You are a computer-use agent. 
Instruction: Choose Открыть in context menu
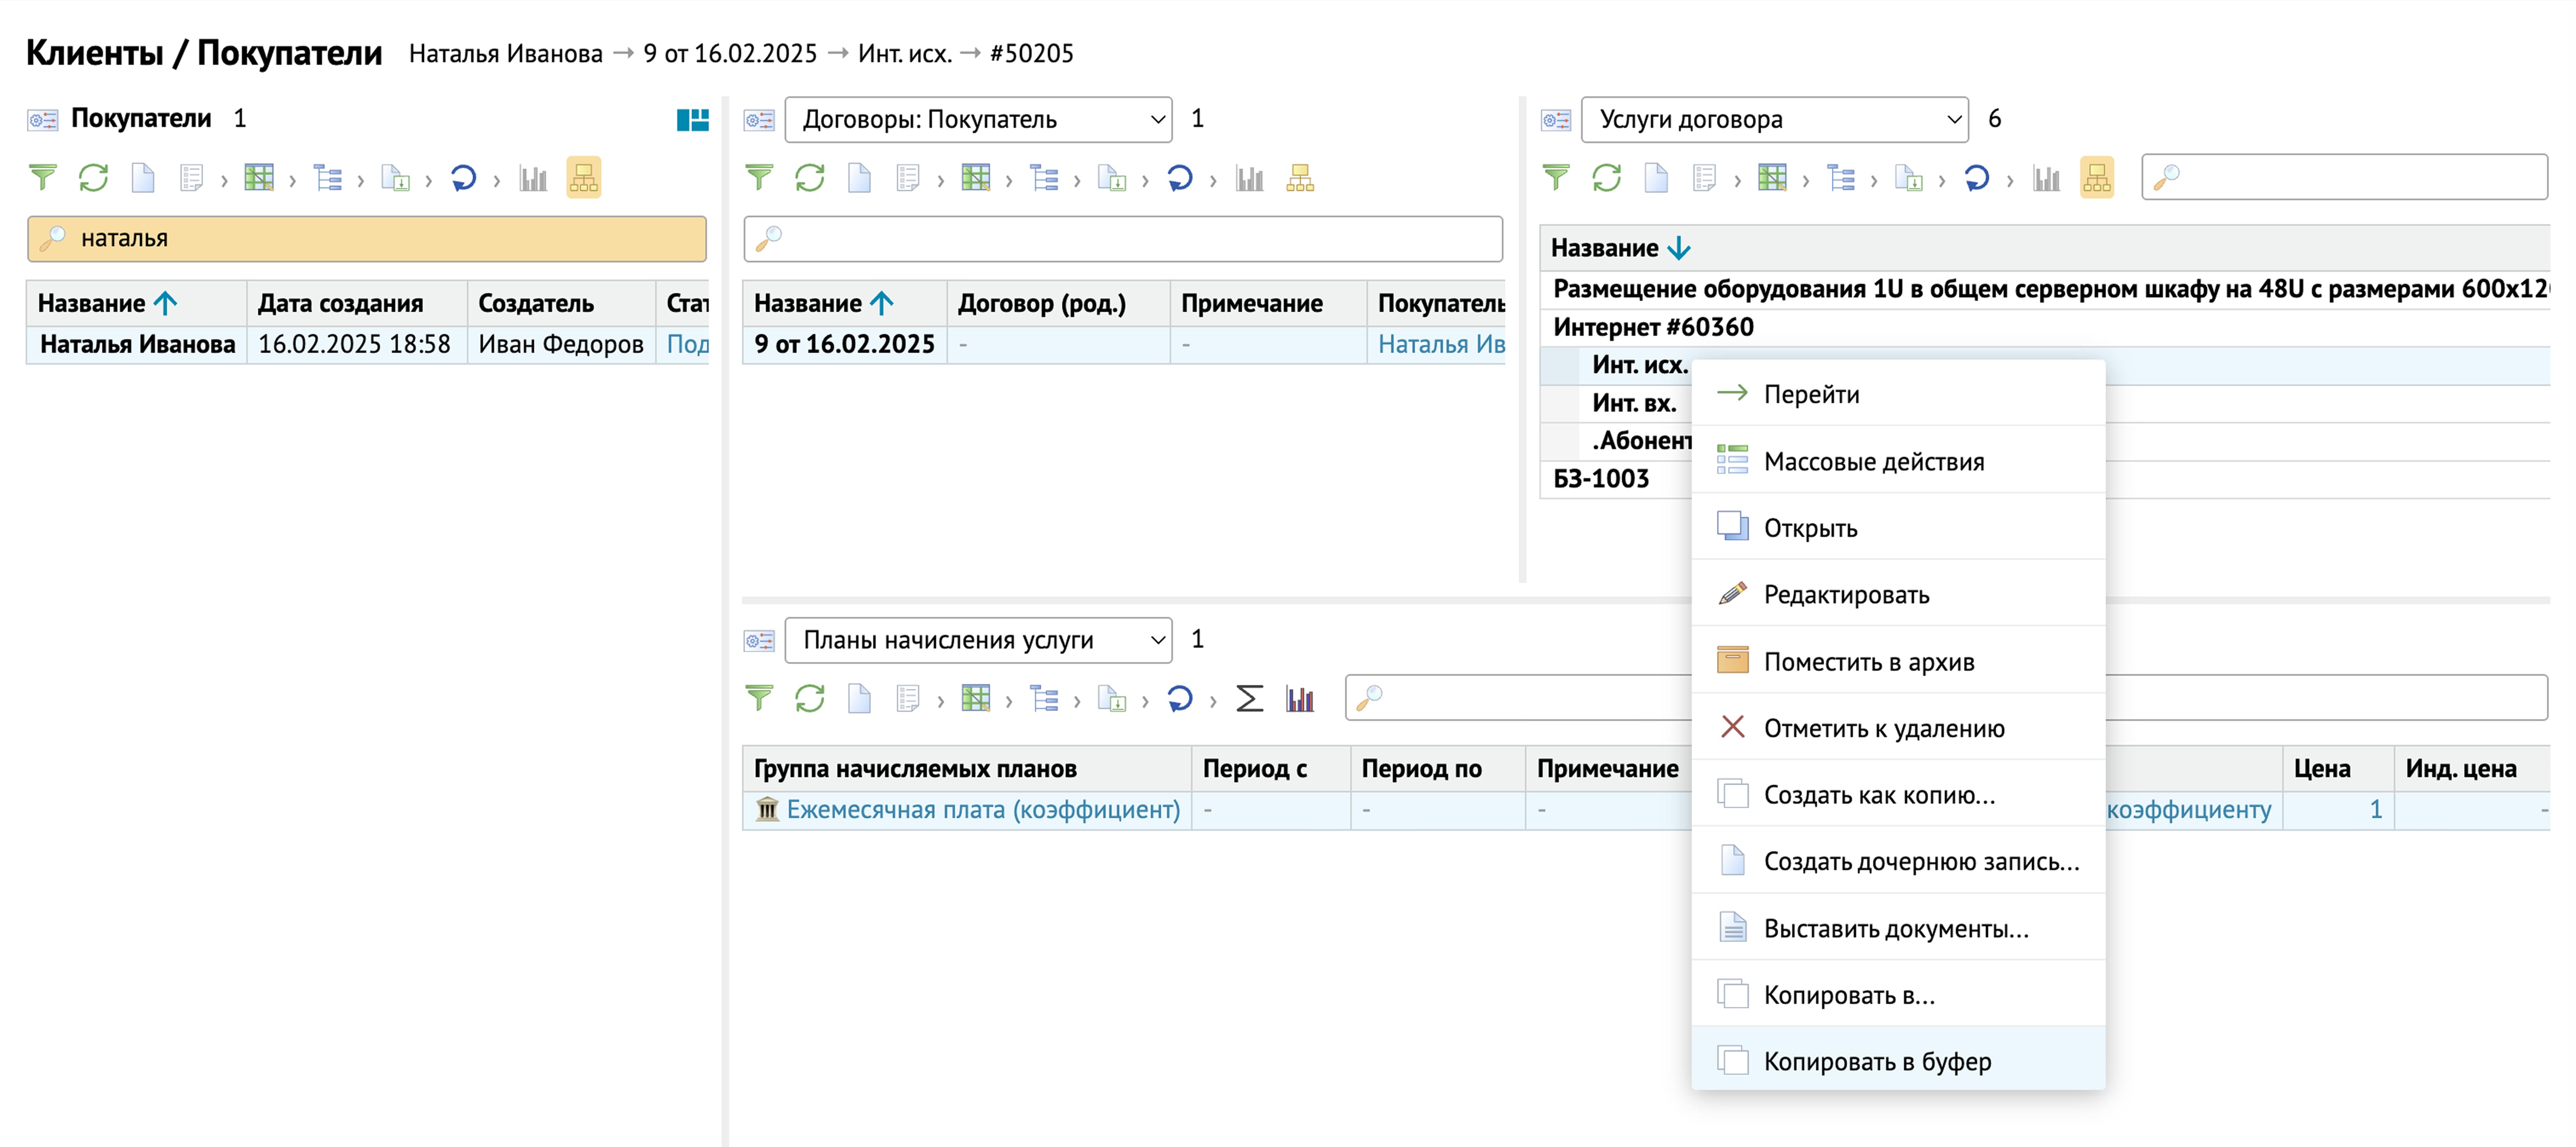pyautogui.click(x=1898, y=527)
